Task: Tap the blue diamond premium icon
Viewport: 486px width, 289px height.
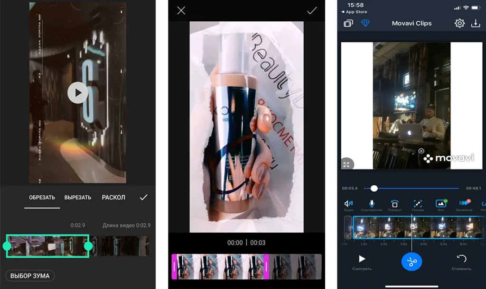Action: (x=365, y=23)
